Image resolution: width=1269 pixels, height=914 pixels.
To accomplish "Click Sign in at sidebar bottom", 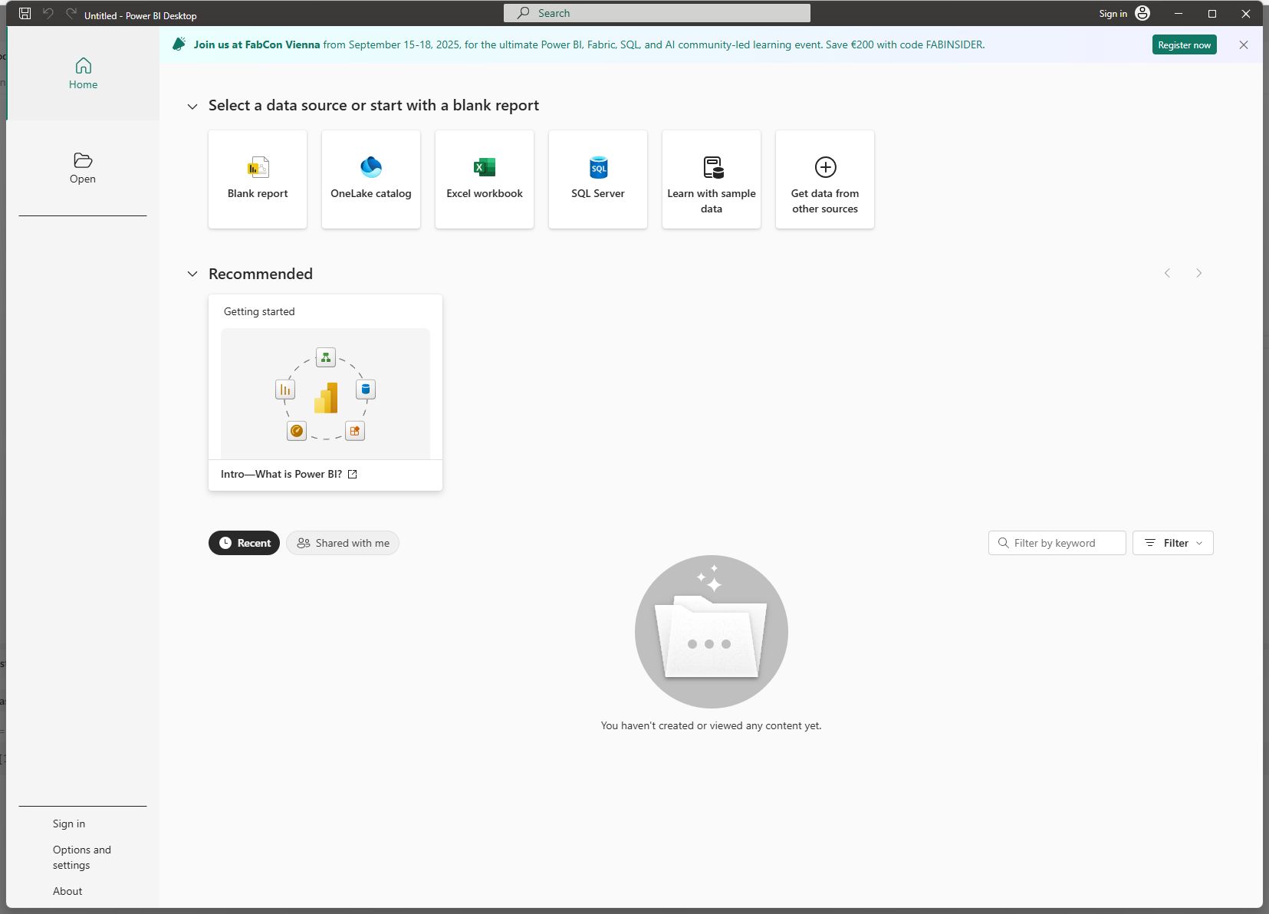I will point(69,824).
